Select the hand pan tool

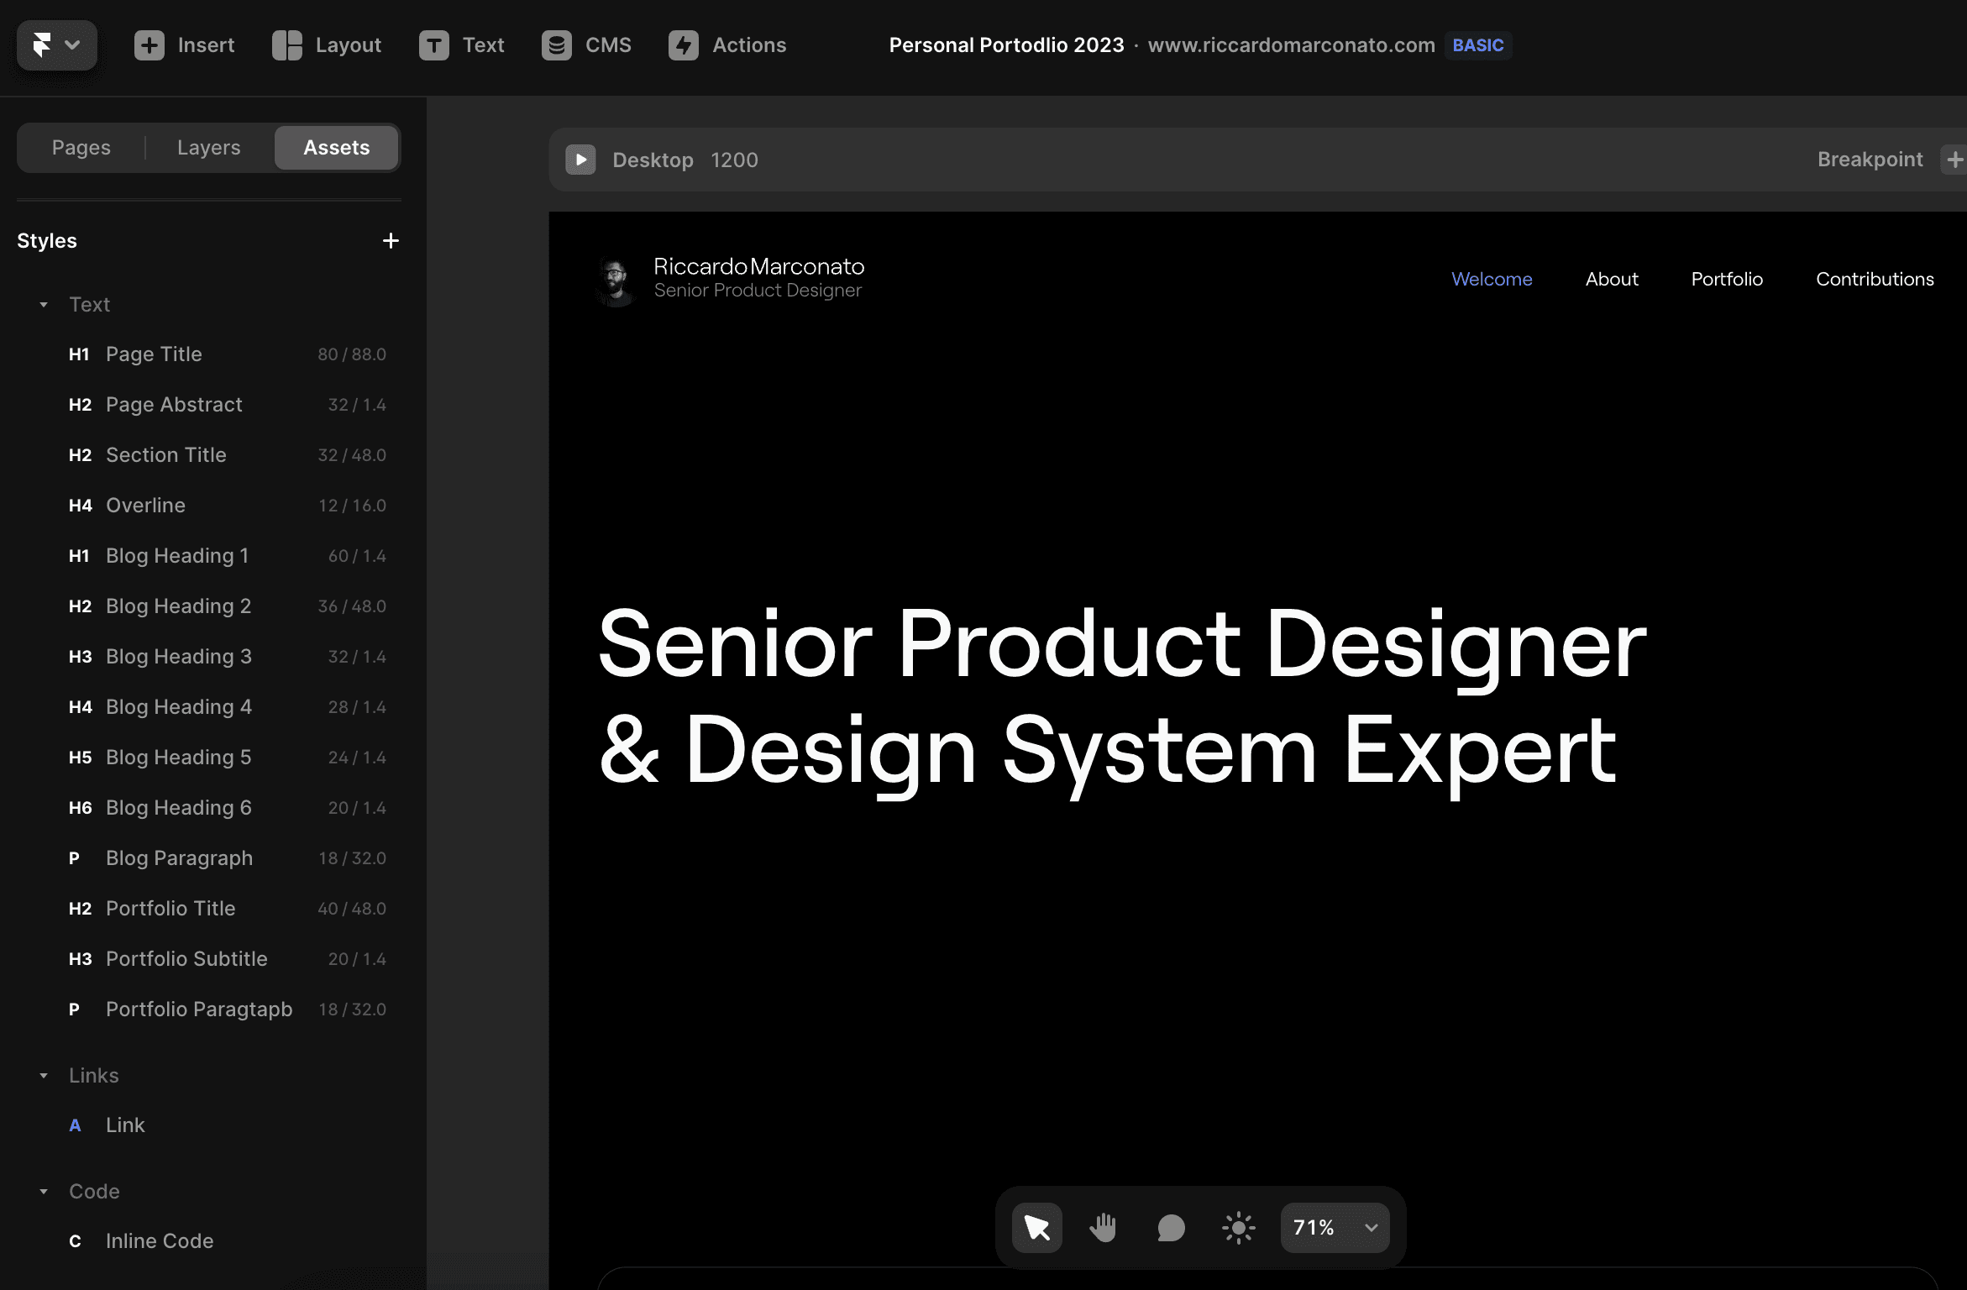tap(1104, 1228)
